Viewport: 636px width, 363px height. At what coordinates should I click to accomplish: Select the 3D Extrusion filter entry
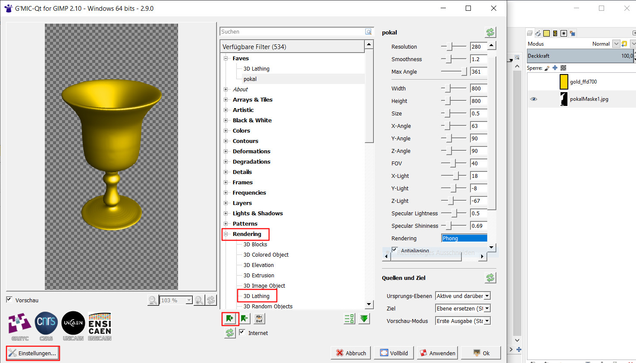click(259, 276)
